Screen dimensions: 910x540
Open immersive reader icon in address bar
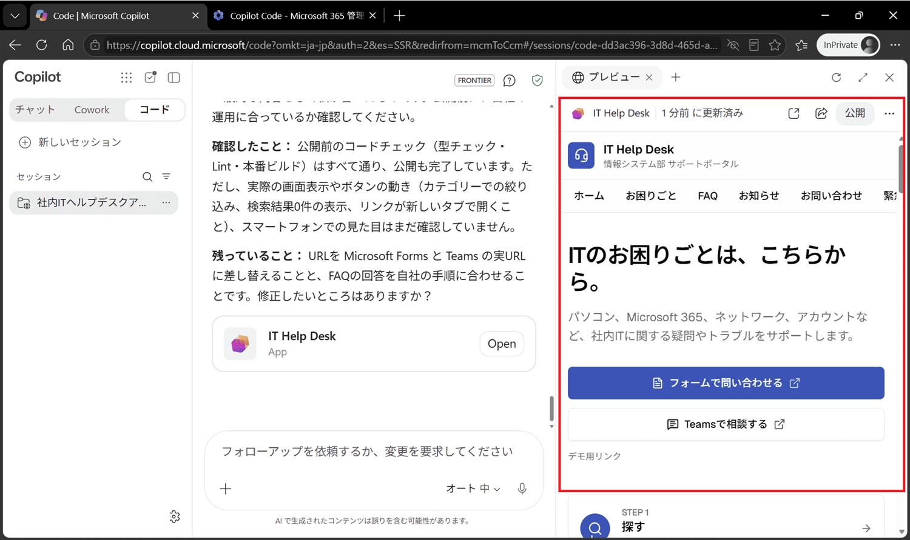[x=754, y=45]
